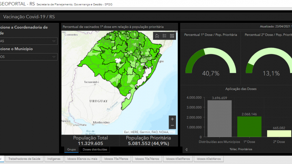Zoom in on the map
Viewport: 292px width, 164px height.
point(172,119)
